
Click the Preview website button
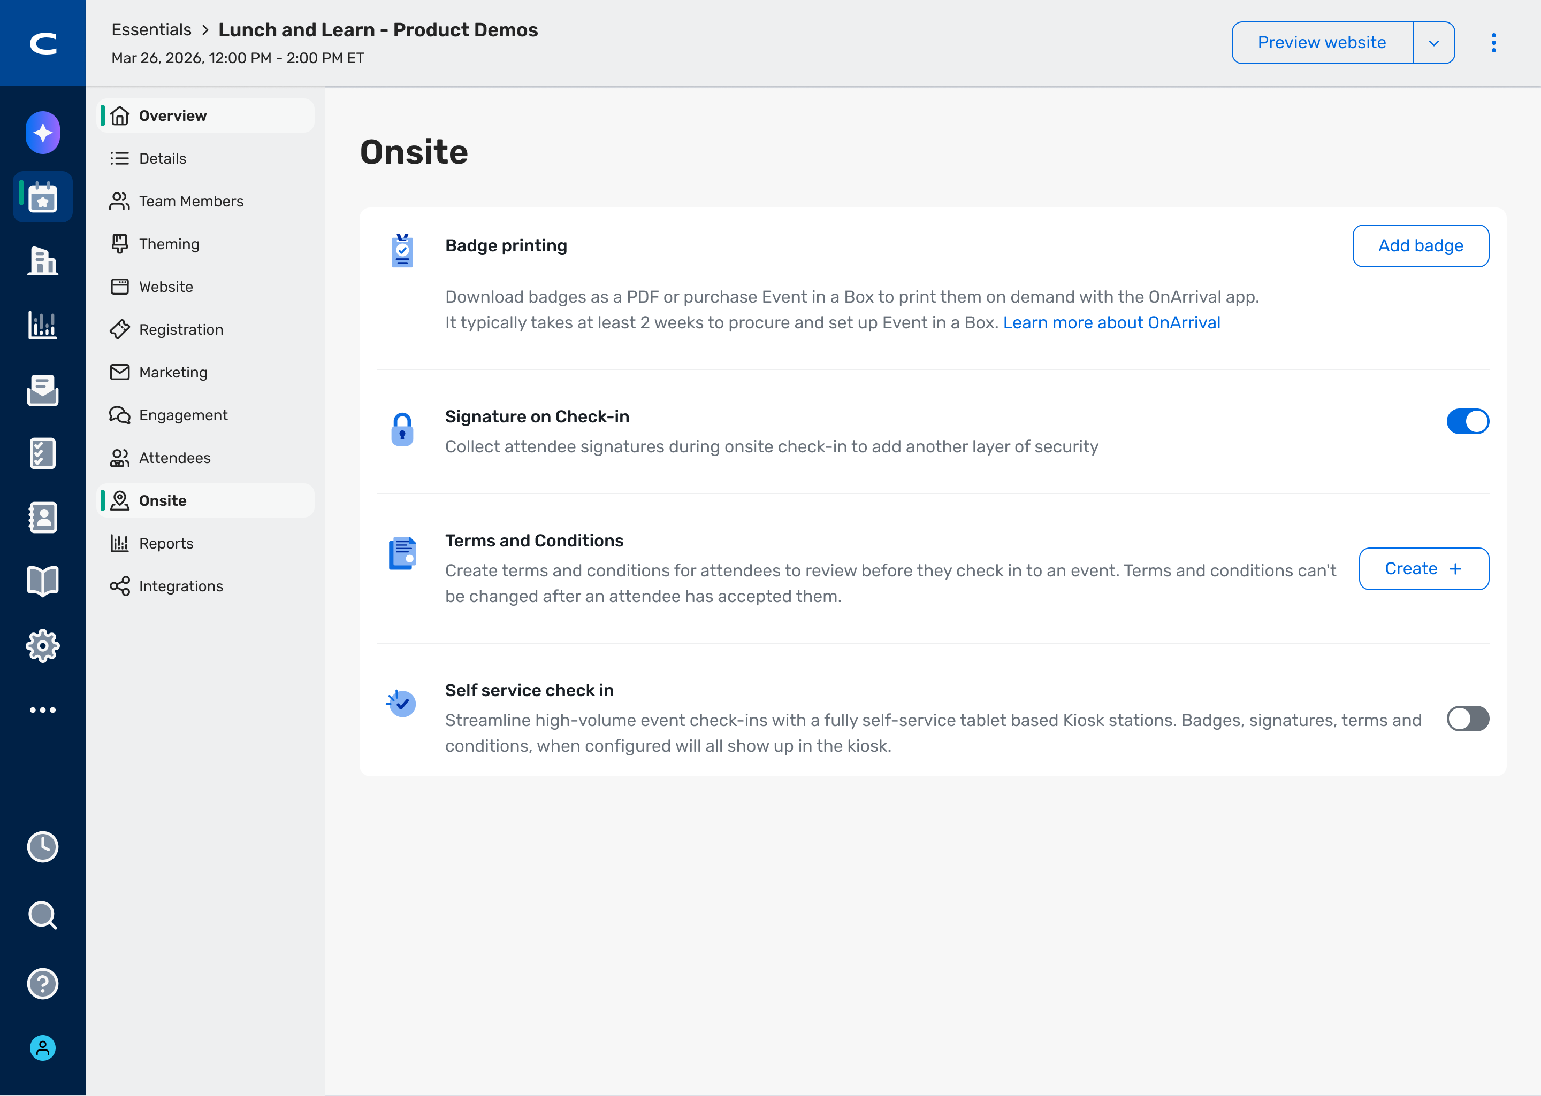pyautogui.click(x=1322, y=43)
